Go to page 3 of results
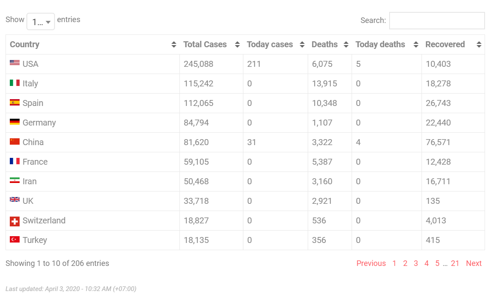This screenshot has width=491, height=297. coord(416,263)
